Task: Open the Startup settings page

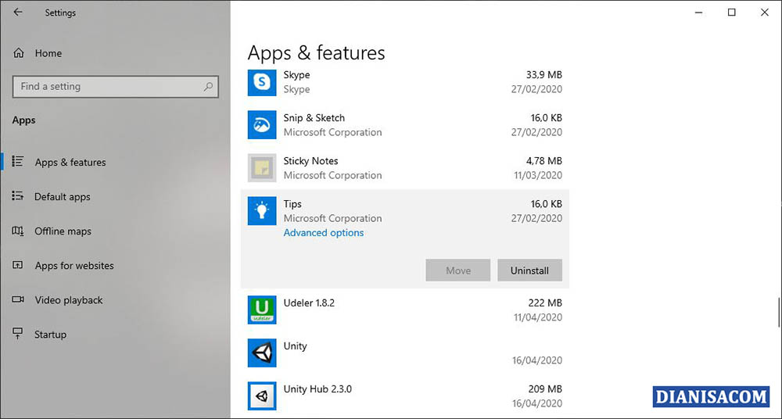Action: [x=50, y=335]
